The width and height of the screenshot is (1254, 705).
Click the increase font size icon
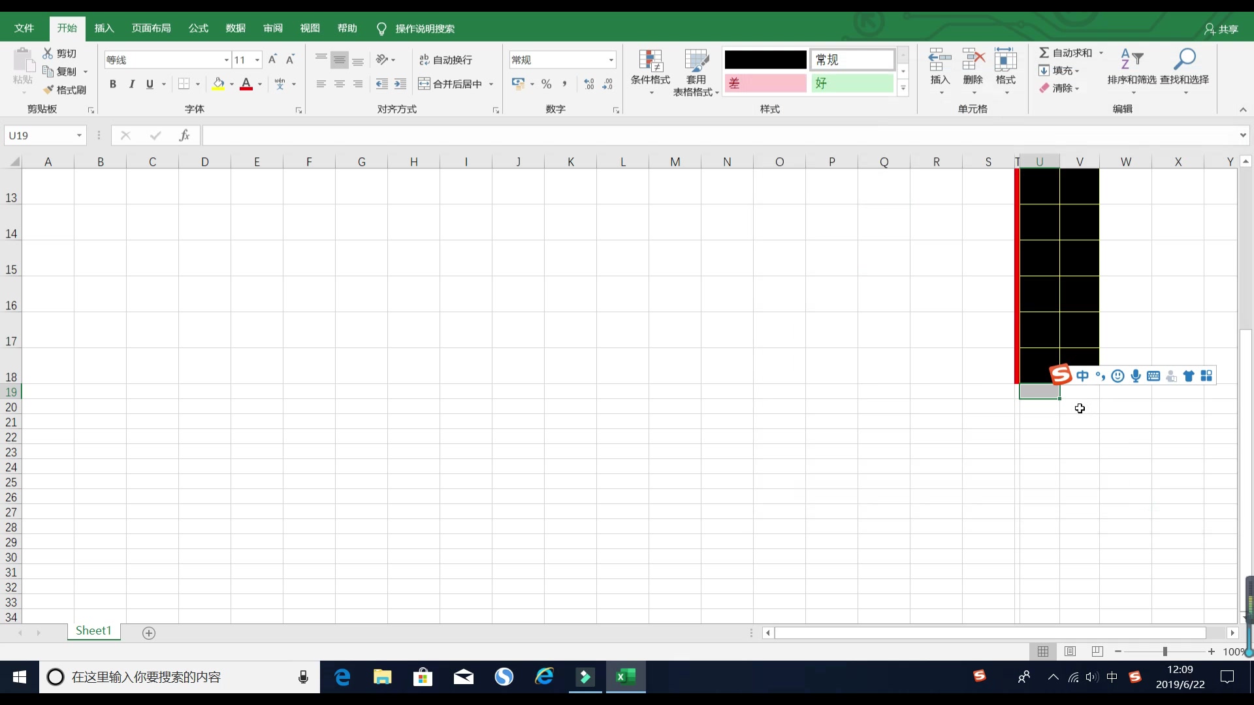click(x=272, y=60)
